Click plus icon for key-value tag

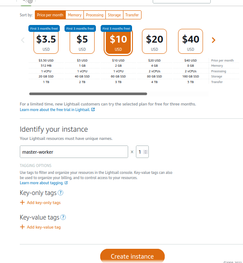[x=22, y=227]
